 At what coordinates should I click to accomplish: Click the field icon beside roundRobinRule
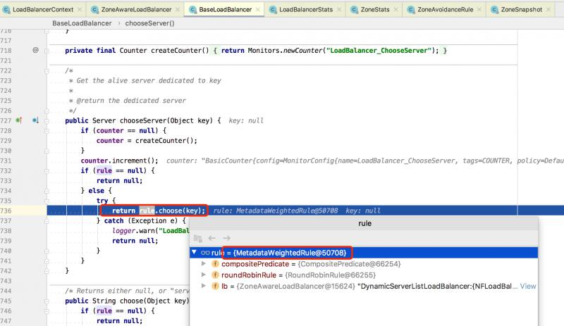[x=215, y=275]
